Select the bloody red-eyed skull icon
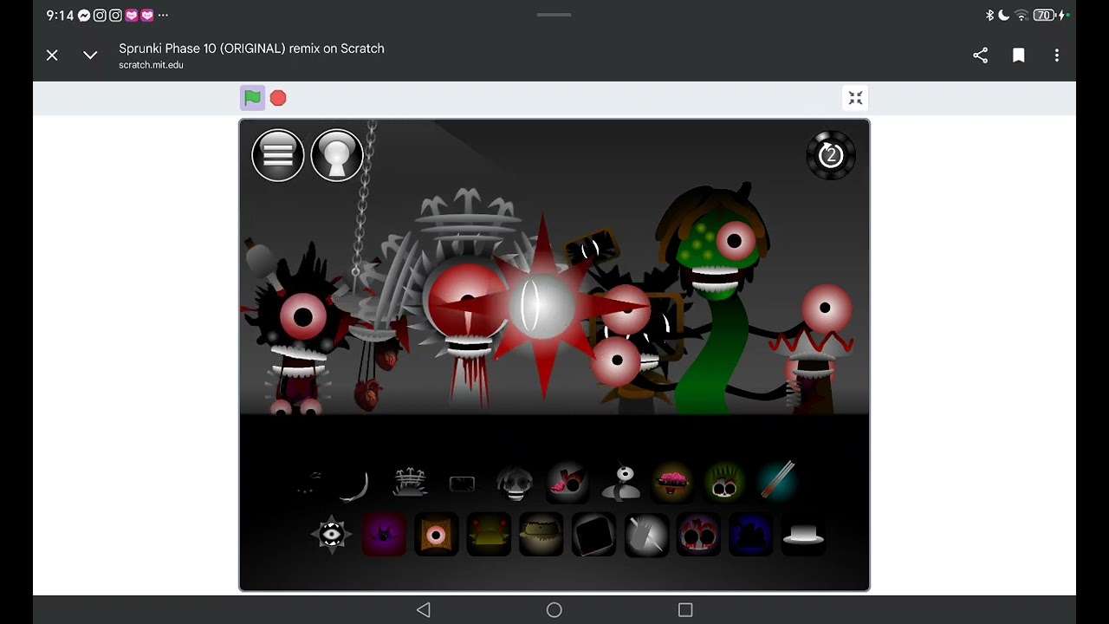Screen dimensions: 1109x624 (698, 535)
